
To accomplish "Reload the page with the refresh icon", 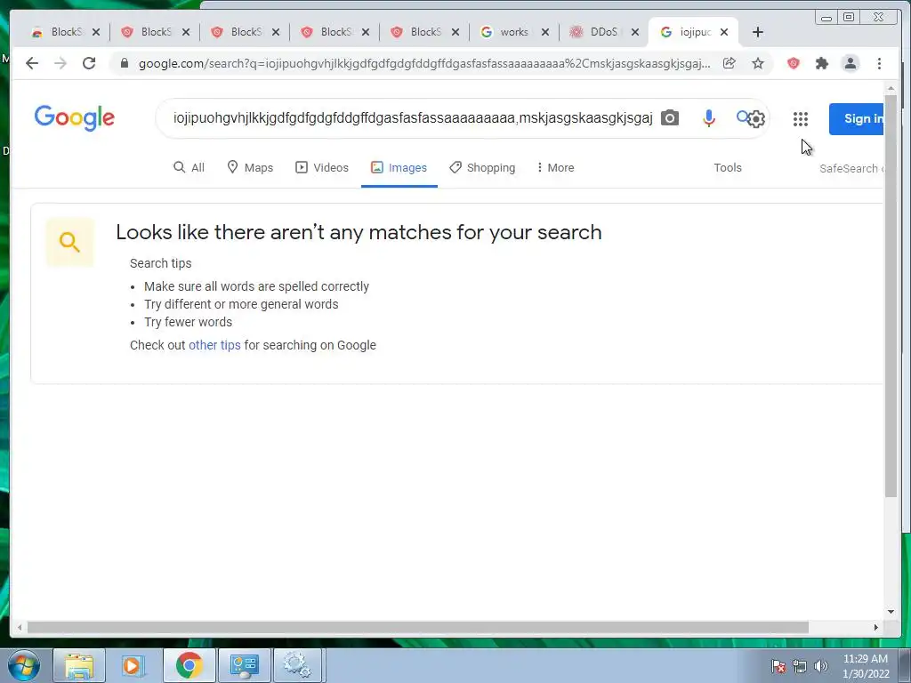I will click(89, 63).
